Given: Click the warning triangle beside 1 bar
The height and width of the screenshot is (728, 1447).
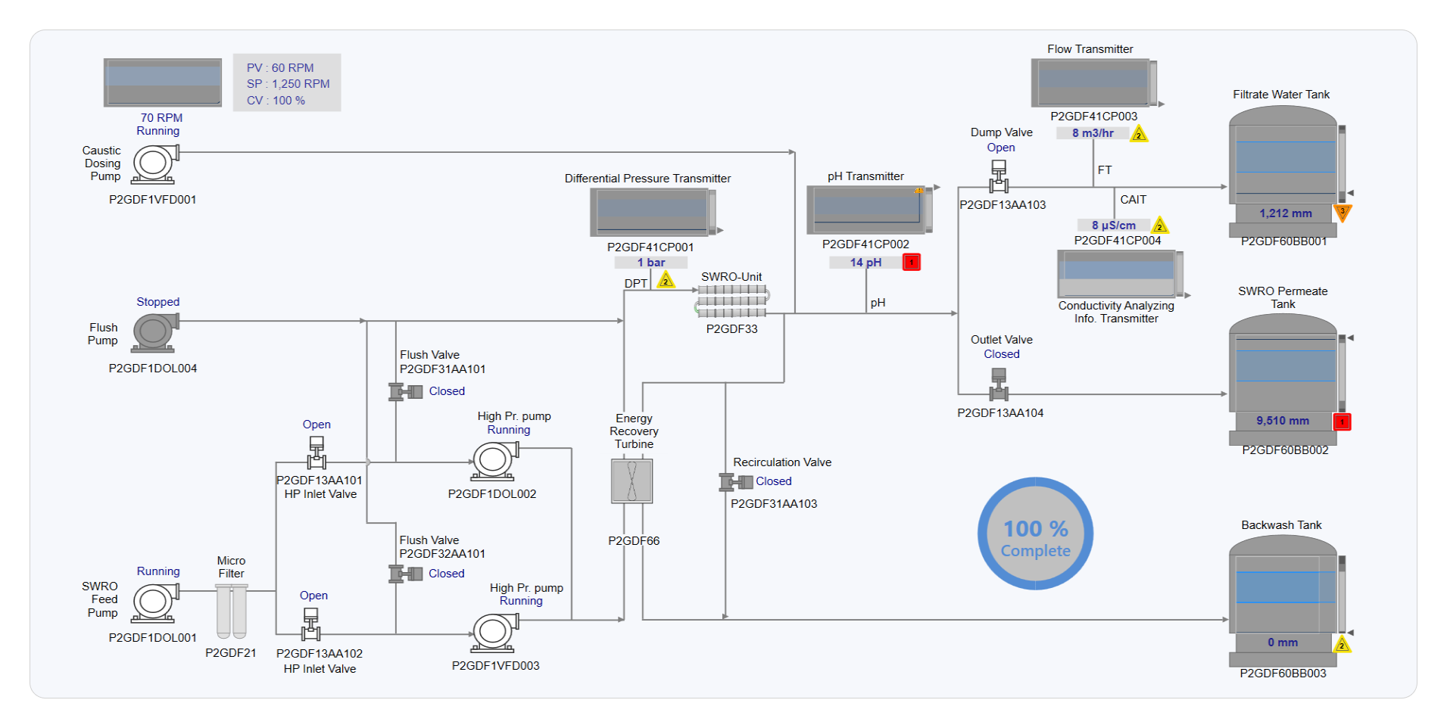Looking at the screenshot, I should 666,282.
